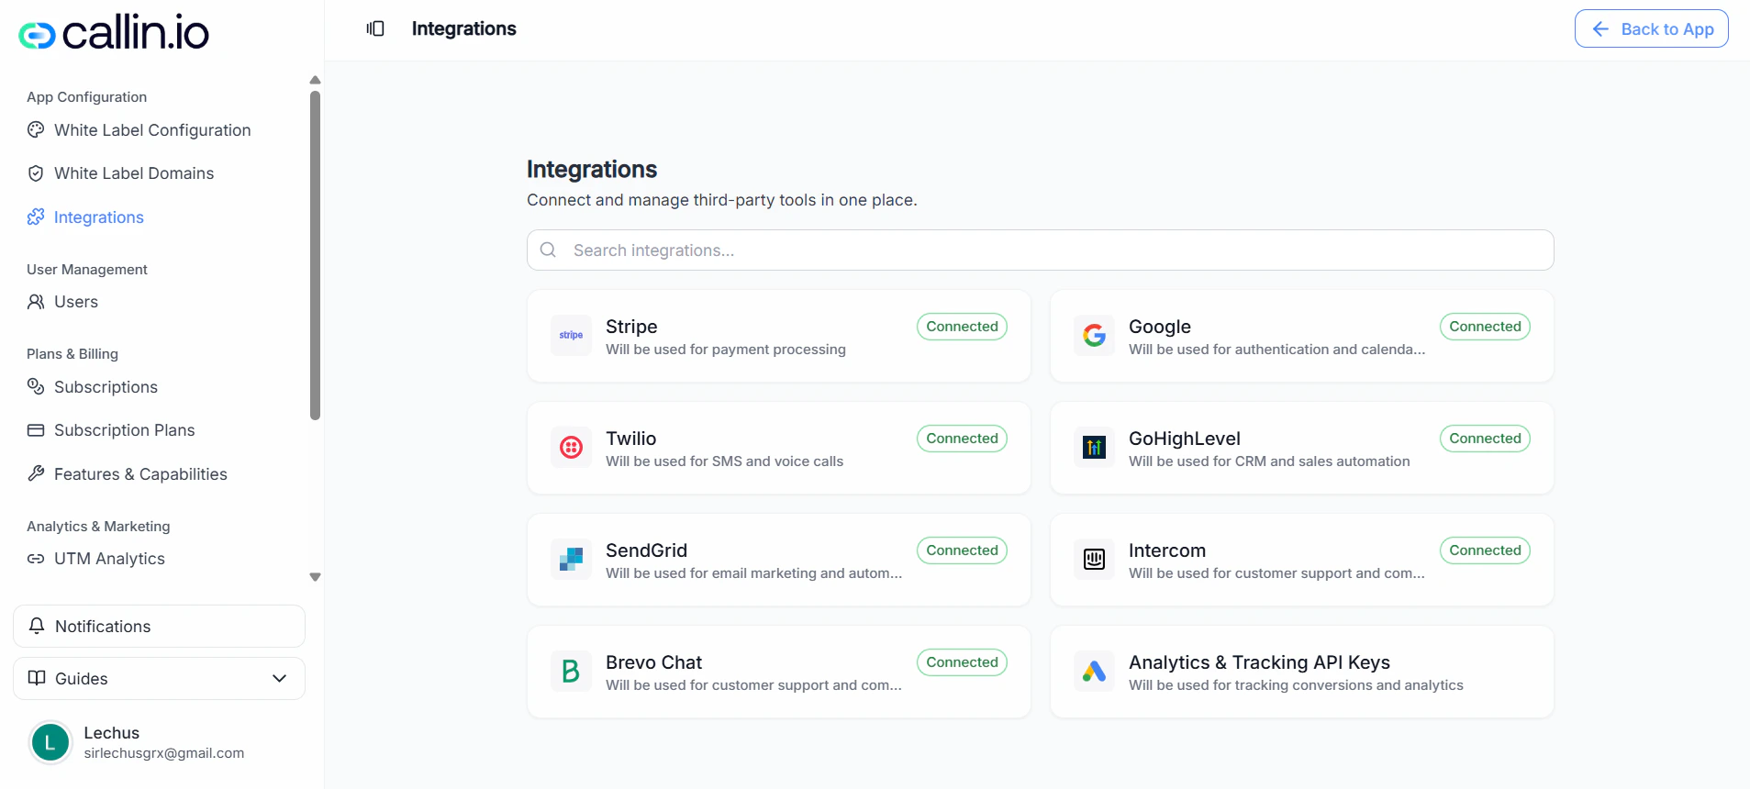Click the Twilio card title
1750x789 pixels.
click(631, 439)
